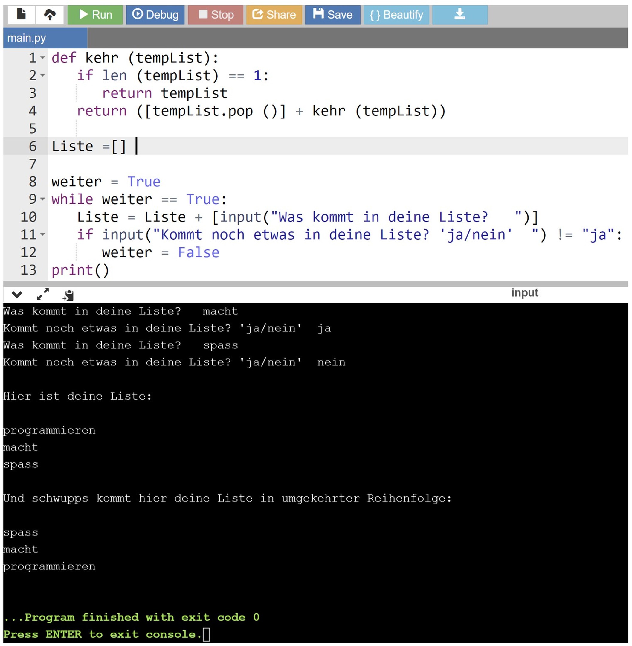Viewport: 632px width, 646px height.
Task: Click 'weiter = False' on line 12
Action: click(161, 252)
